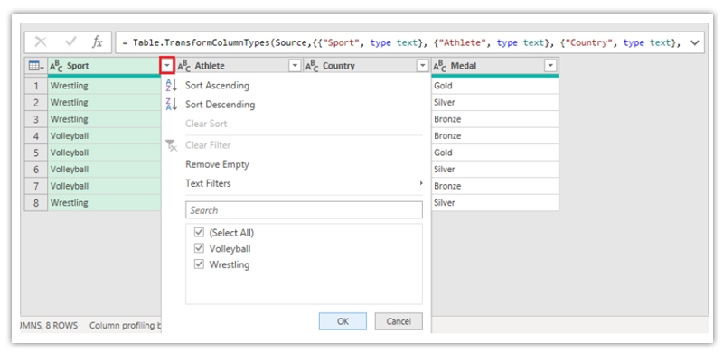Click the fx function icon
Screen dimensions: 723x361
97,42
